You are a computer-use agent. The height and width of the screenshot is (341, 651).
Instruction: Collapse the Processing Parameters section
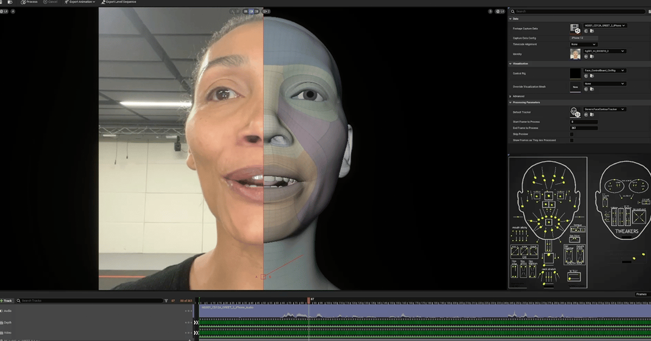click(510, 102)
